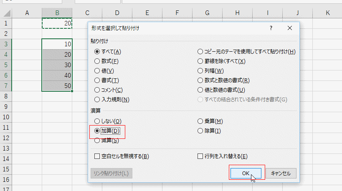This screenshot has width=342, height=191.
Task: Select 罫線を除くすべて(X) radio button
Action: click(x=200, y=61)
